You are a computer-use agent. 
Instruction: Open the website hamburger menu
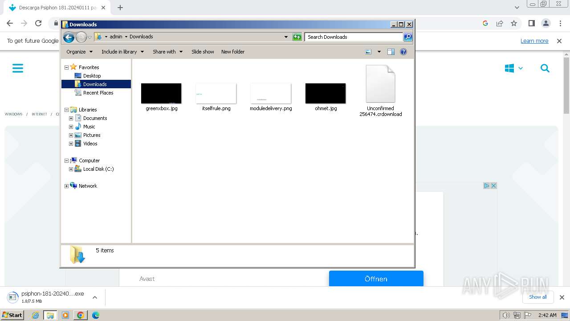[18, 68]
